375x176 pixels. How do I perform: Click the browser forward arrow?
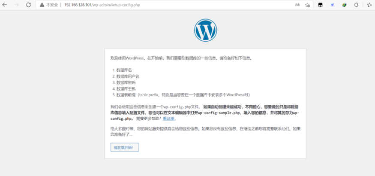[17, 5]
